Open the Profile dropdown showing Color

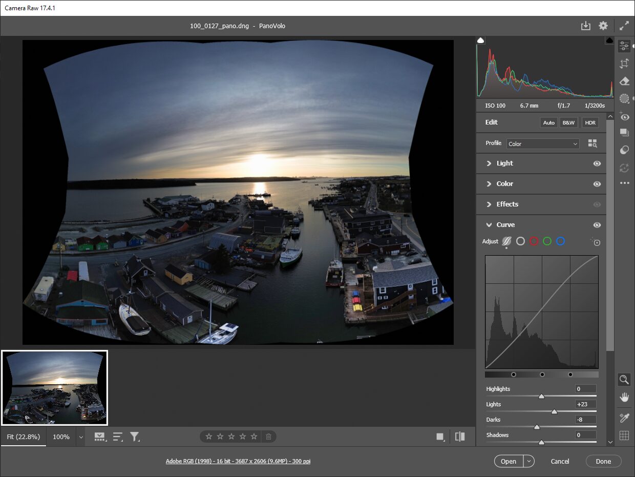(543, 144)
